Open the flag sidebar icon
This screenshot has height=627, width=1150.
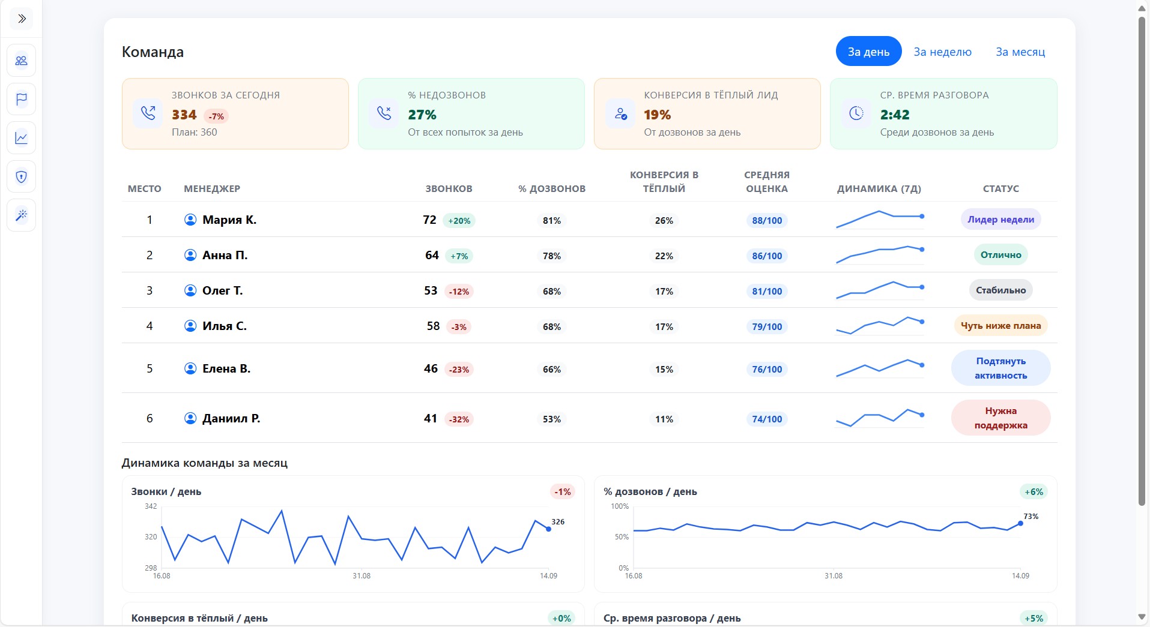(22, 99)
